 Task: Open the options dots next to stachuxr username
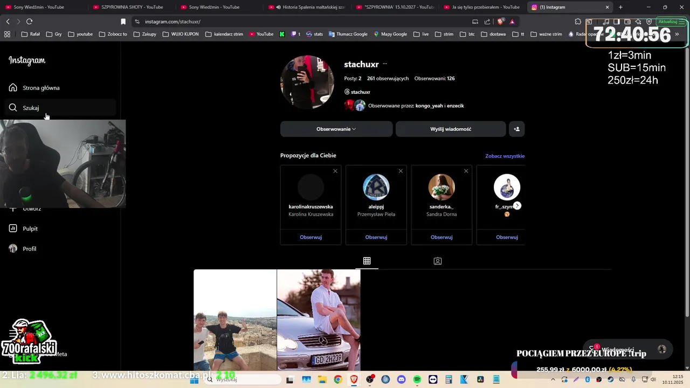385,64
